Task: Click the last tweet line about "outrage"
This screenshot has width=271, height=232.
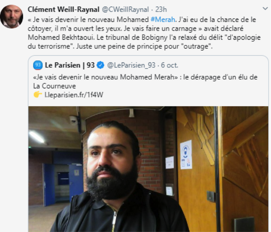Action: pyautogui.click(x=120, y=46)
